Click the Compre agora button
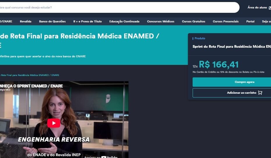271x158 pixels. pos(232,82)
